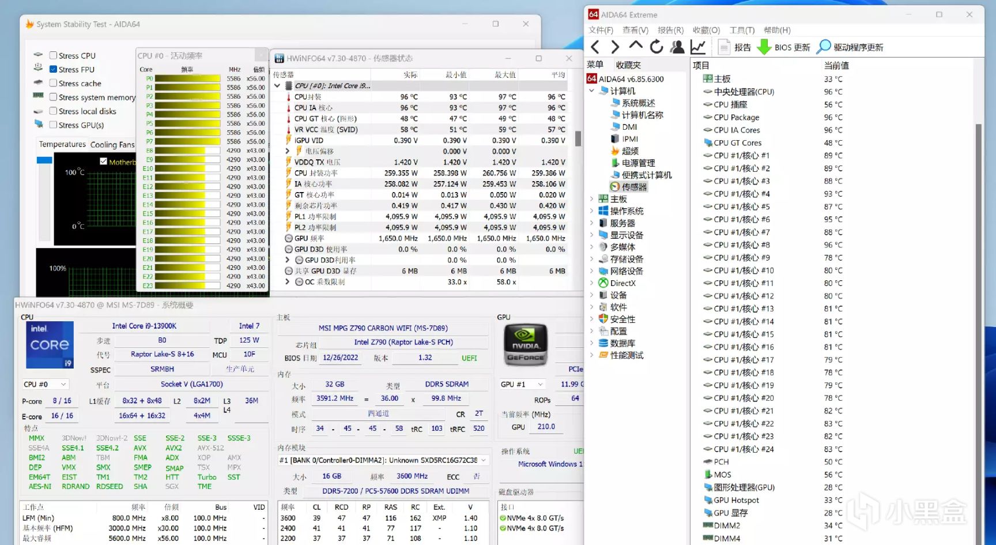996x545 pixels.
Task: Switch to the Temperatures tab
Action: coord(62,144)
